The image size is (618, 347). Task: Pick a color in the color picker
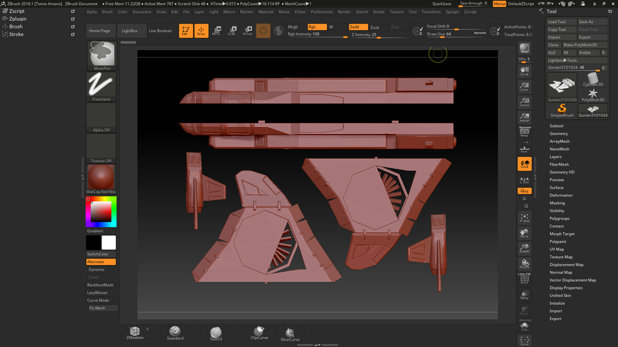(x=101, y=212)
